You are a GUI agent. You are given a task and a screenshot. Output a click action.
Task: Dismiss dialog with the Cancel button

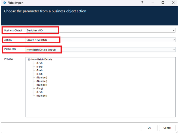pos(167,128)
